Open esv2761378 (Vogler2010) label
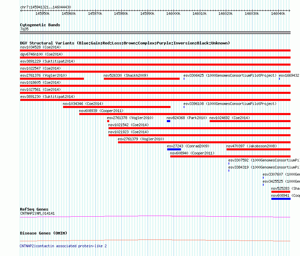300x256 pixels. [130, 118]
